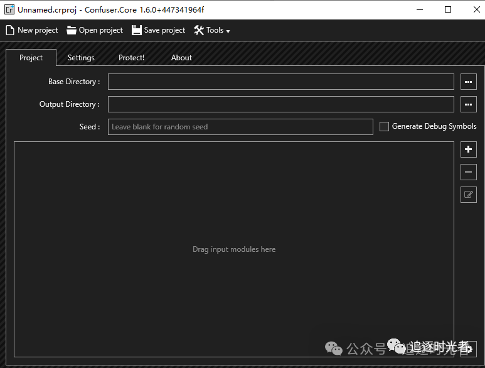Go to the Protect! tab
485x368 pixels.
pos(131,58)
